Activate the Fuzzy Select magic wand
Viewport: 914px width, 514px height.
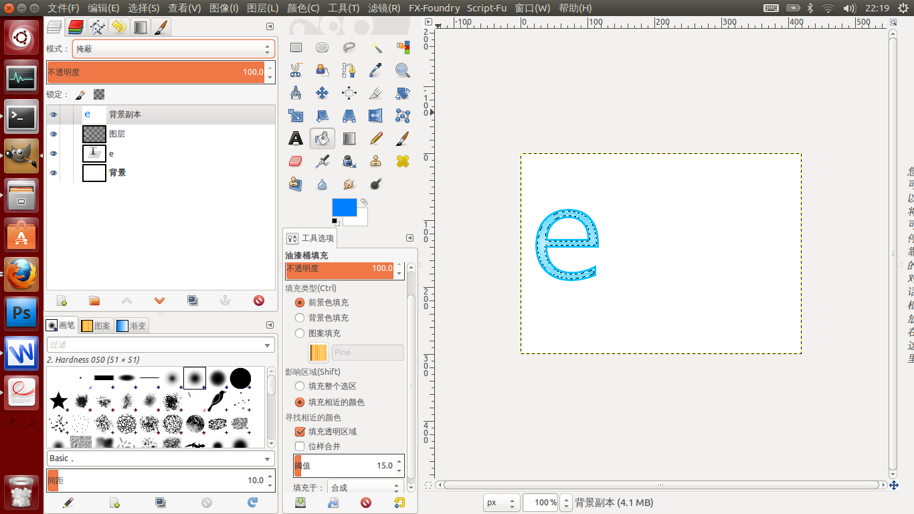[376, 48]
